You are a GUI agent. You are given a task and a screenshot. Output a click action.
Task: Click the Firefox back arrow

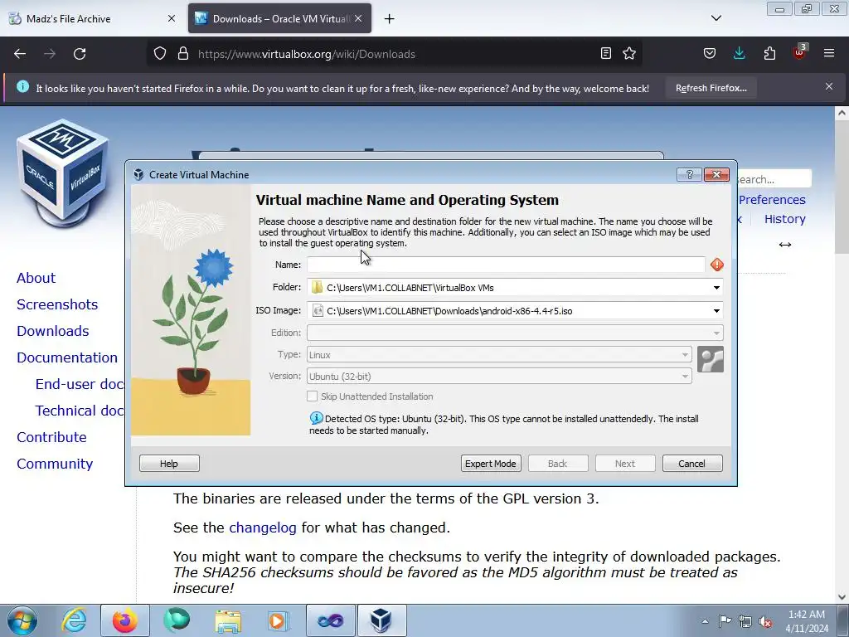coord(20,54)
